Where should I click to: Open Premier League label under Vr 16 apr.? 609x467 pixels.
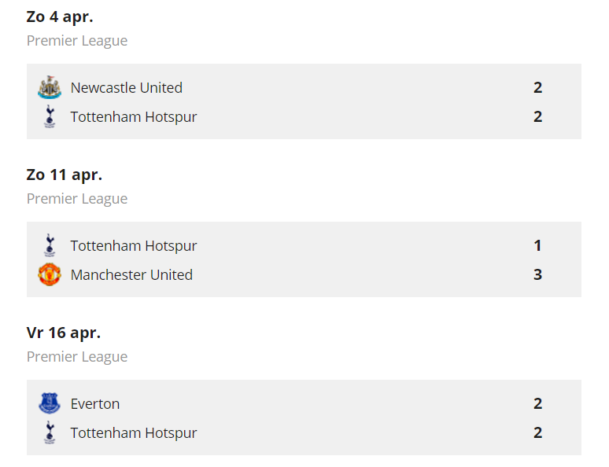pos(77,357)
